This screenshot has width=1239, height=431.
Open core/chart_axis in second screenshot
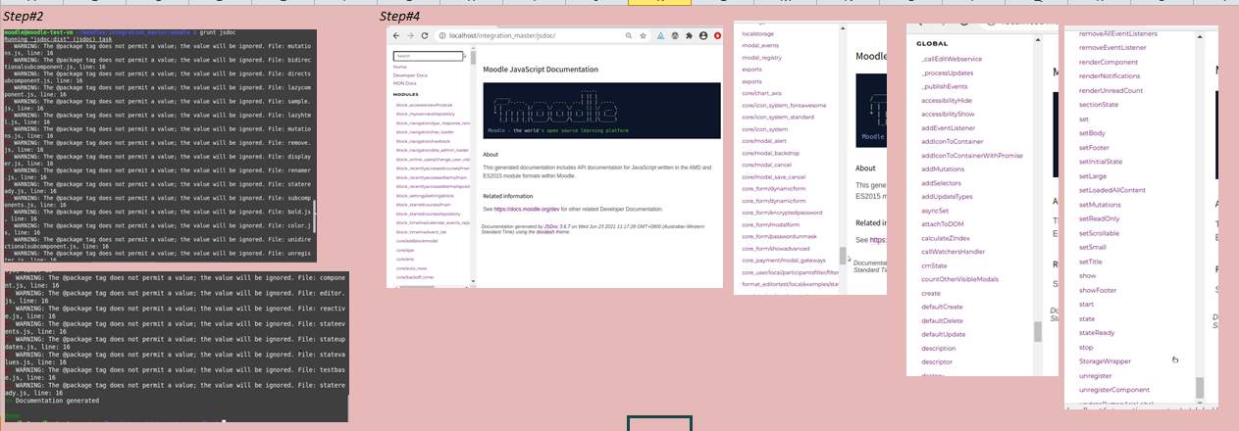761,93
